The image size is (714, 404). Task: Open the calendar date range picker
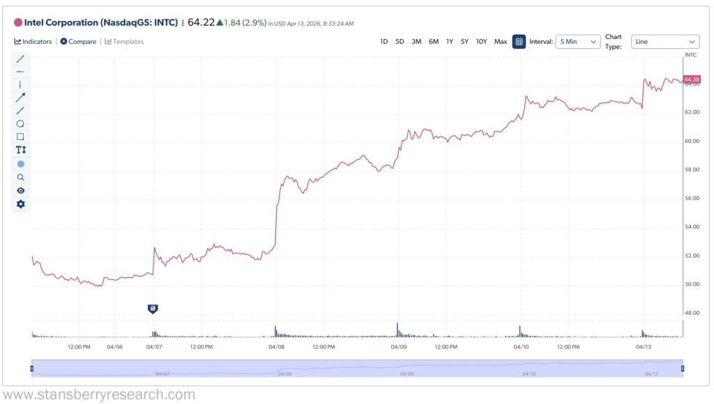[x=519, y=42]
